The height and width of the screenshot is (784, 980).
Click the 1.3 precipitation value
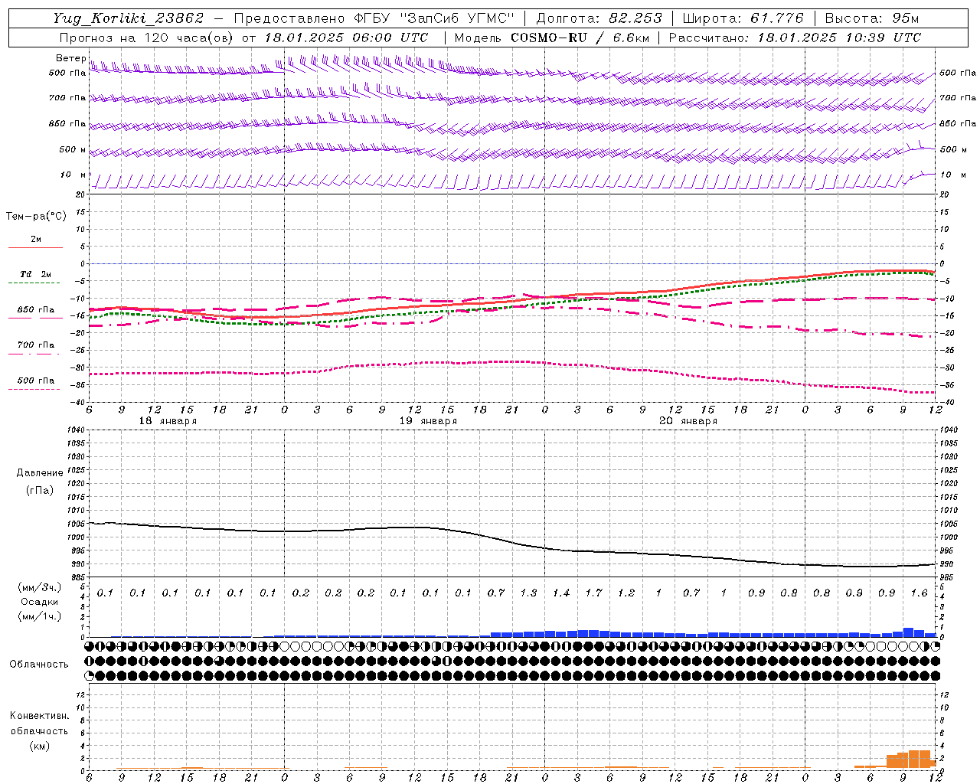pyautogui.click(x=528, y=593)
